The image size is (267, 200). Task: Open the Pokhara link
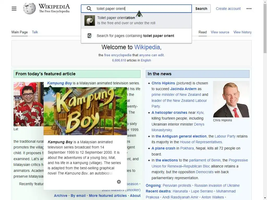click(187, 148)
